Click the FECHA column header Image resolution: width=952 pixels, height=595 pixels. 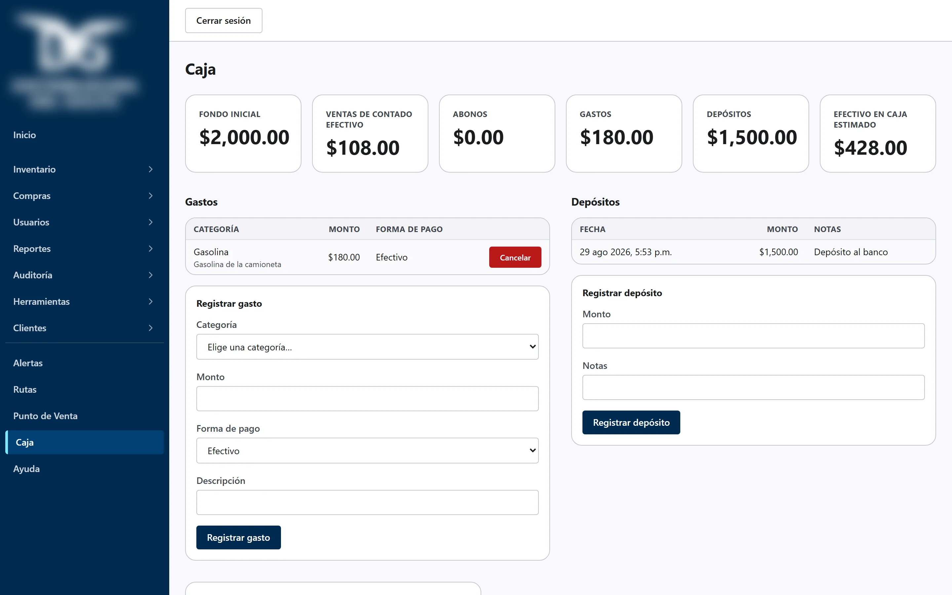(592, 229)
